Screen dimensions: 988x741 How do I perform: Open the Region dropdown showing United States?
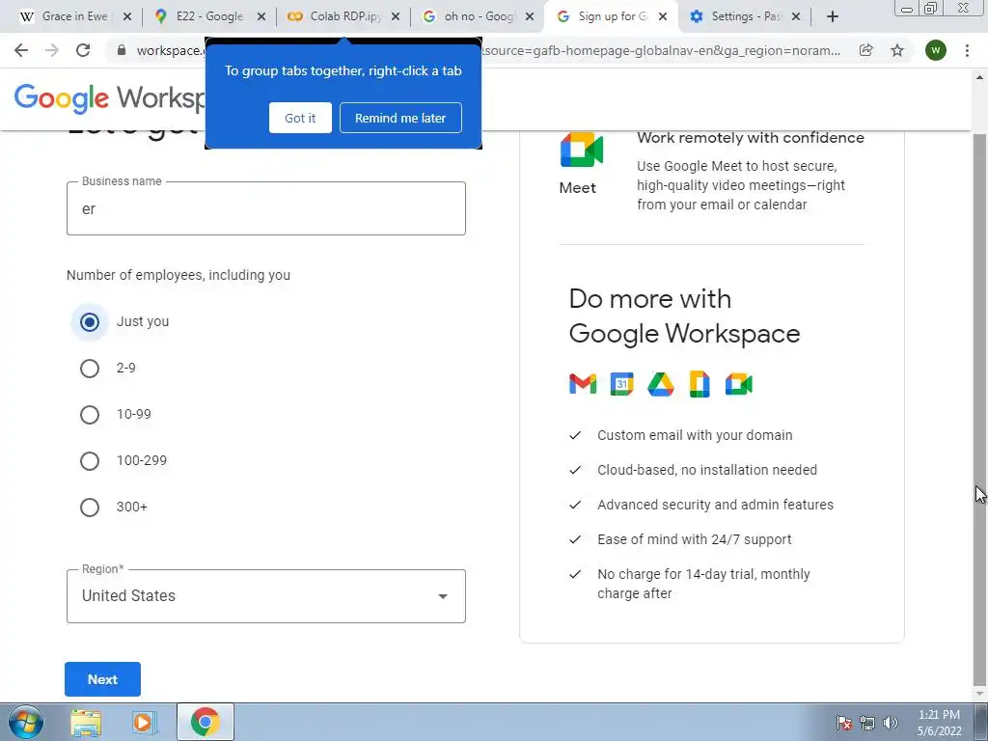click(266, 596)
